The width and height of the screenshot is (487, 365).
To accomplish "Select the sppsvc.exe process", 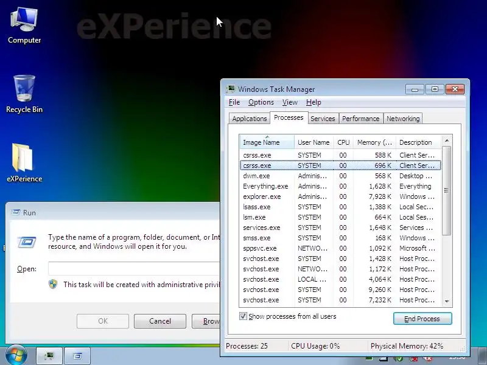I will pyautogui.click(x=340, y=248).
